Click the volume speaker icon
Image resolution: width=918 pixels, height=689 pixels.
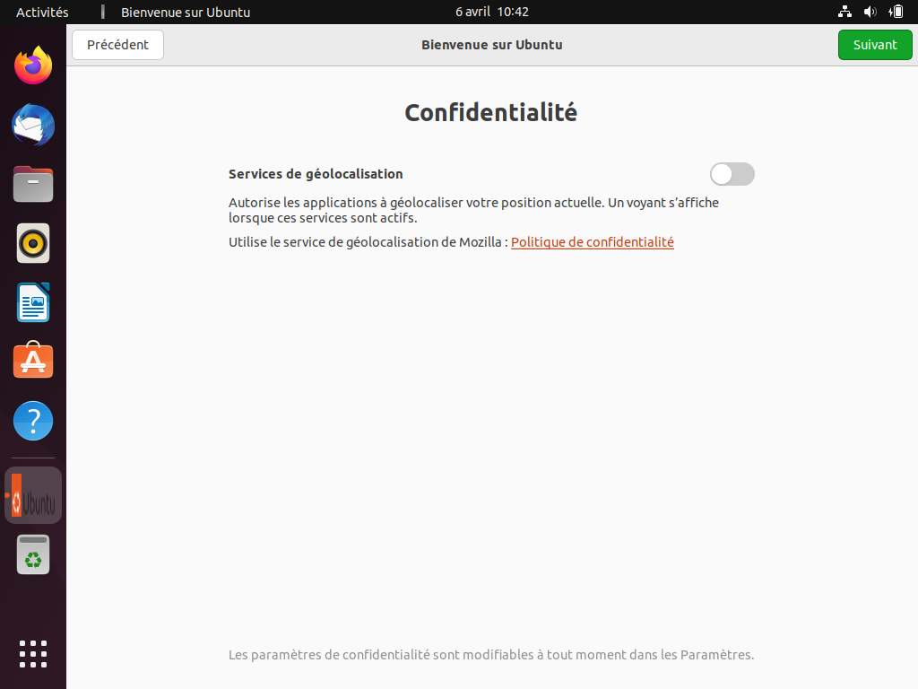pos(870,12)
